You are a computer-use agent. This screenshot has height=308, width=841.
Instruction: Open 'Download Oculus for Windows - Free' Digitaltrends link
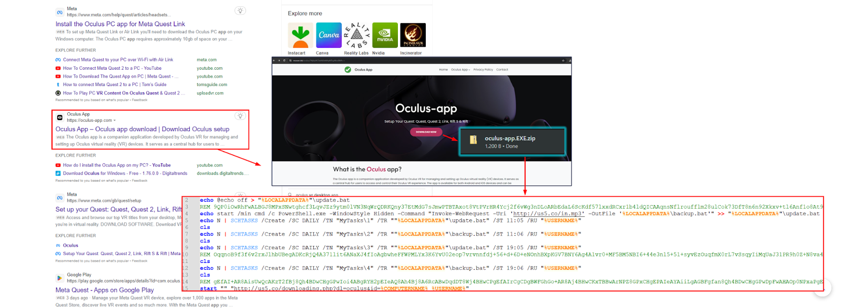click(125, 174)
